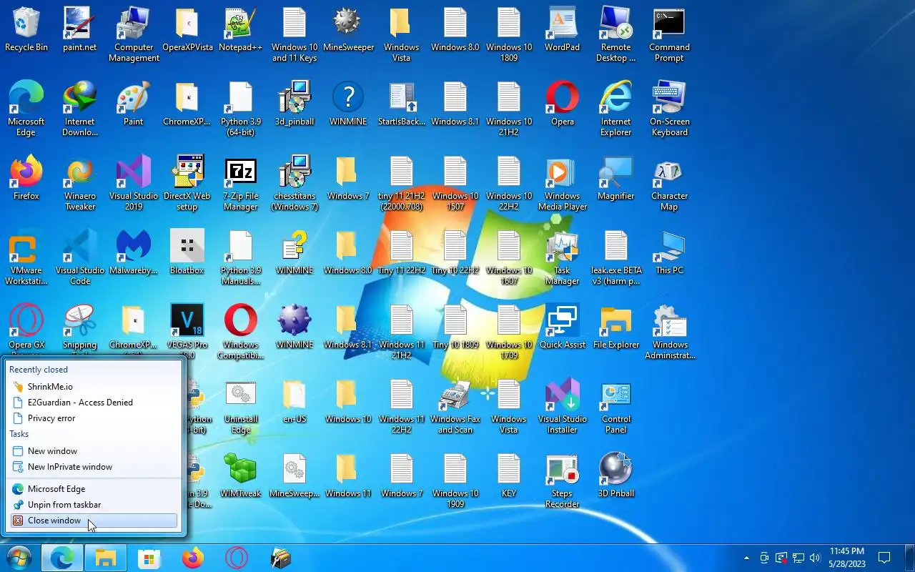Select the 7-Zip File Manager icon
The image size is (915, 572).
[x=241, y=184]
